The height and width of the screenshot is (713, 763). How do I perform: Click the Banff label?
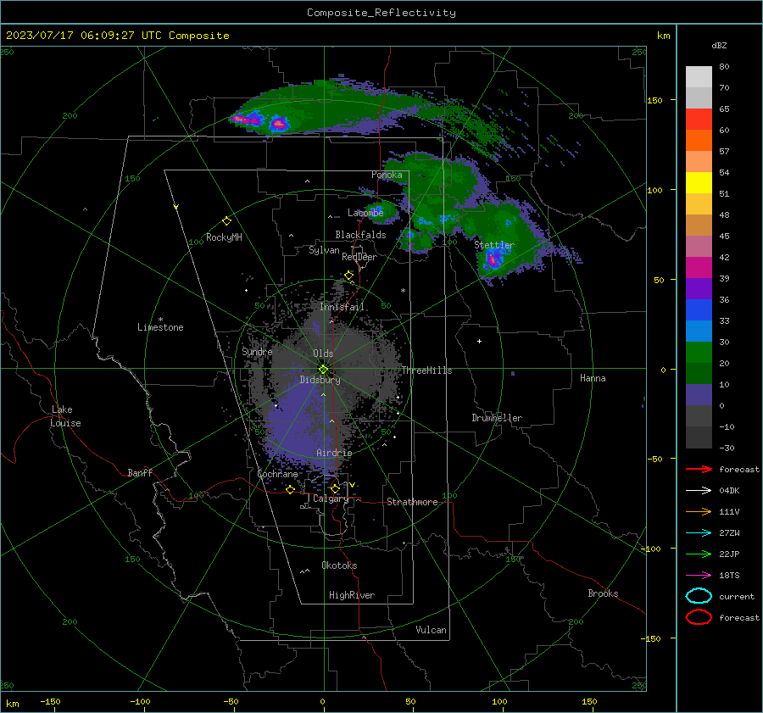coord(140,472)
